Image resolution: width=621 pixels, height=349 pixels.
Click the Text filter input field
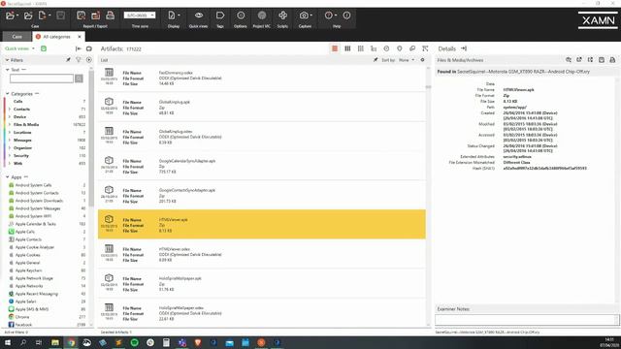42,79
